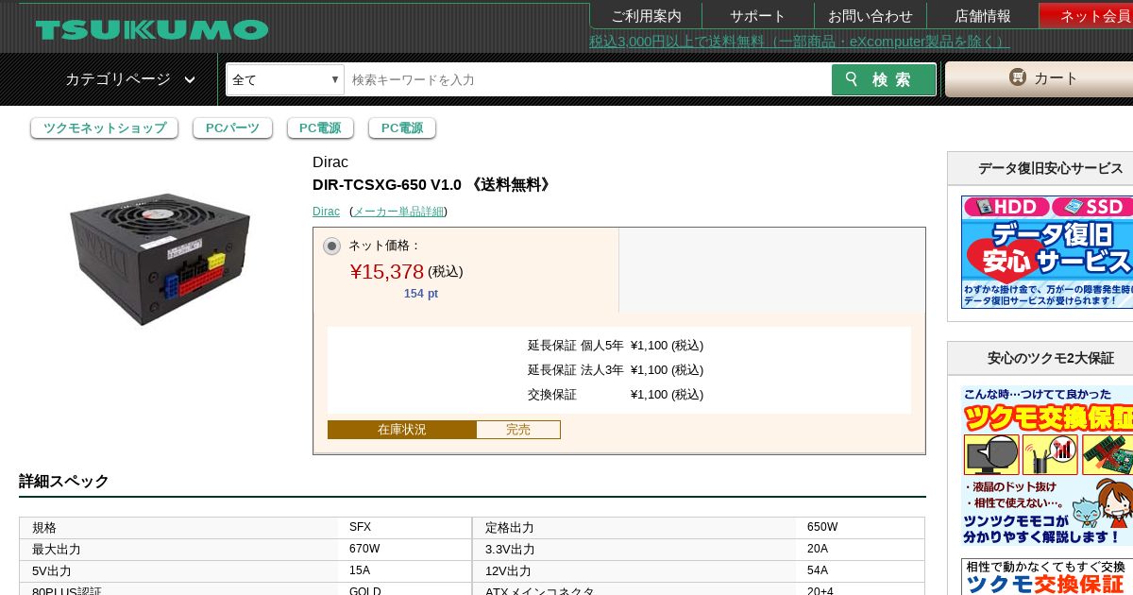Click the 規格 spec label

tap(44, 528)
